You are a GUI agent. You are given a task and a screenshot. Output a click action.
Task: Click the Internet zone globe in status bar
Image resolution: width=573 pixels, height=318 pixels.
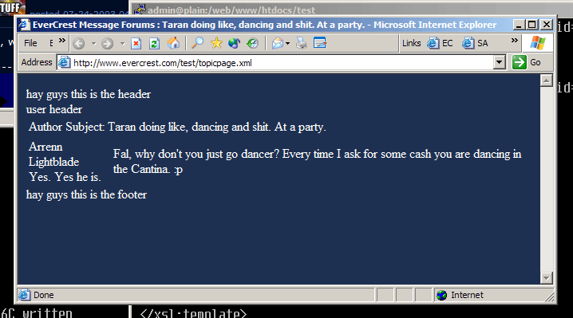[442, 295]
